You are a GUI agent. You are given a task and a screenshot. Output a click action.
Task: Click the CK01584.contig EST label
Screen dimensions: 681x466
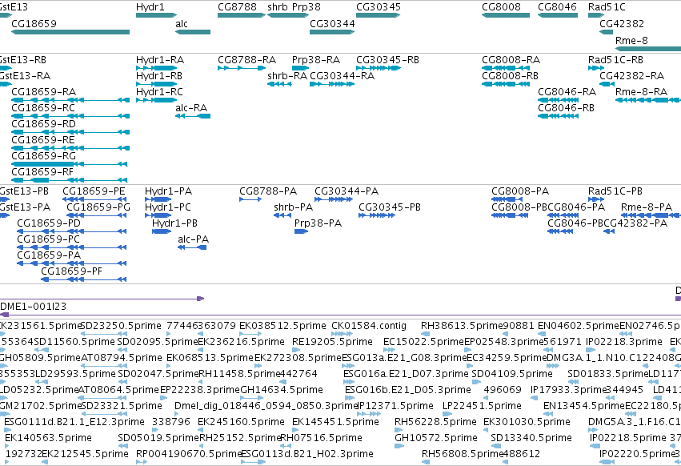pos(369,326)
